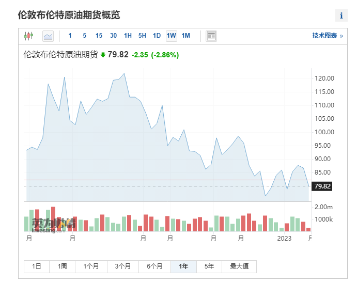The width and height of the screenshot is (357, 284).
Task: Select the 1W interval button
Action: pos(171,36)
